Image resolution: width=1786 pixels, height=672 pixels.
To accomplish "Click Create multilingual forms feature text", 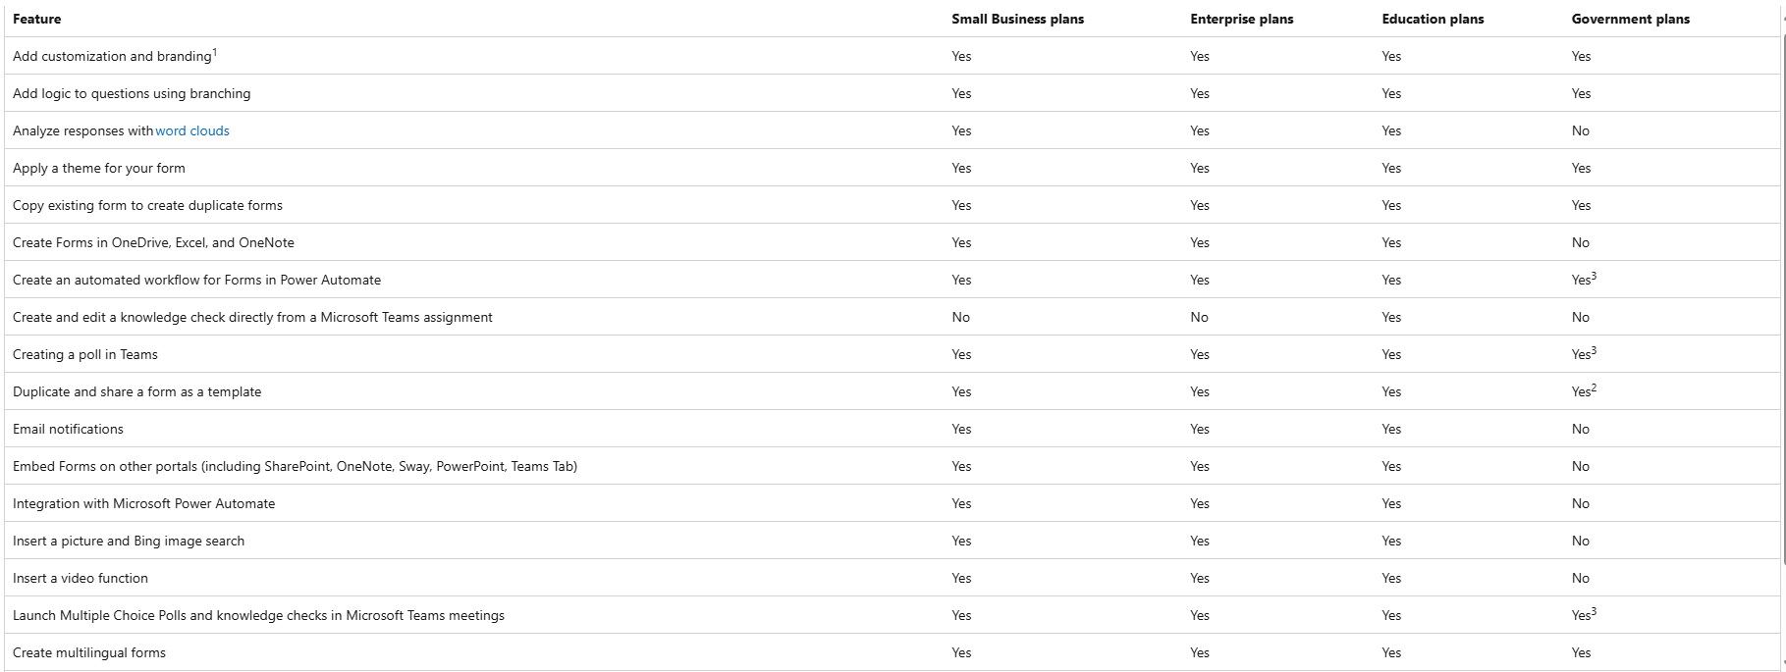I will (89, 652).
